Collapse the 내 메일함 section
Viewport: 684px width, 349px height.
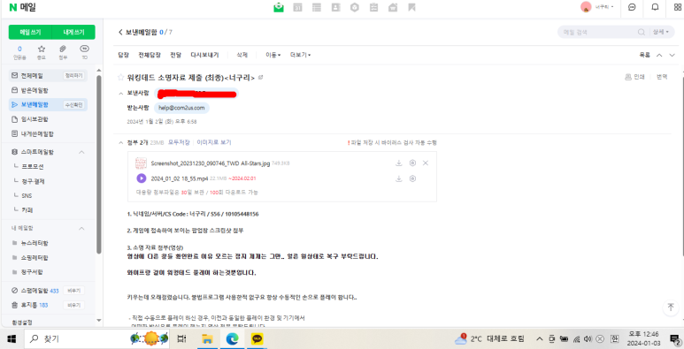pos(81,228)
